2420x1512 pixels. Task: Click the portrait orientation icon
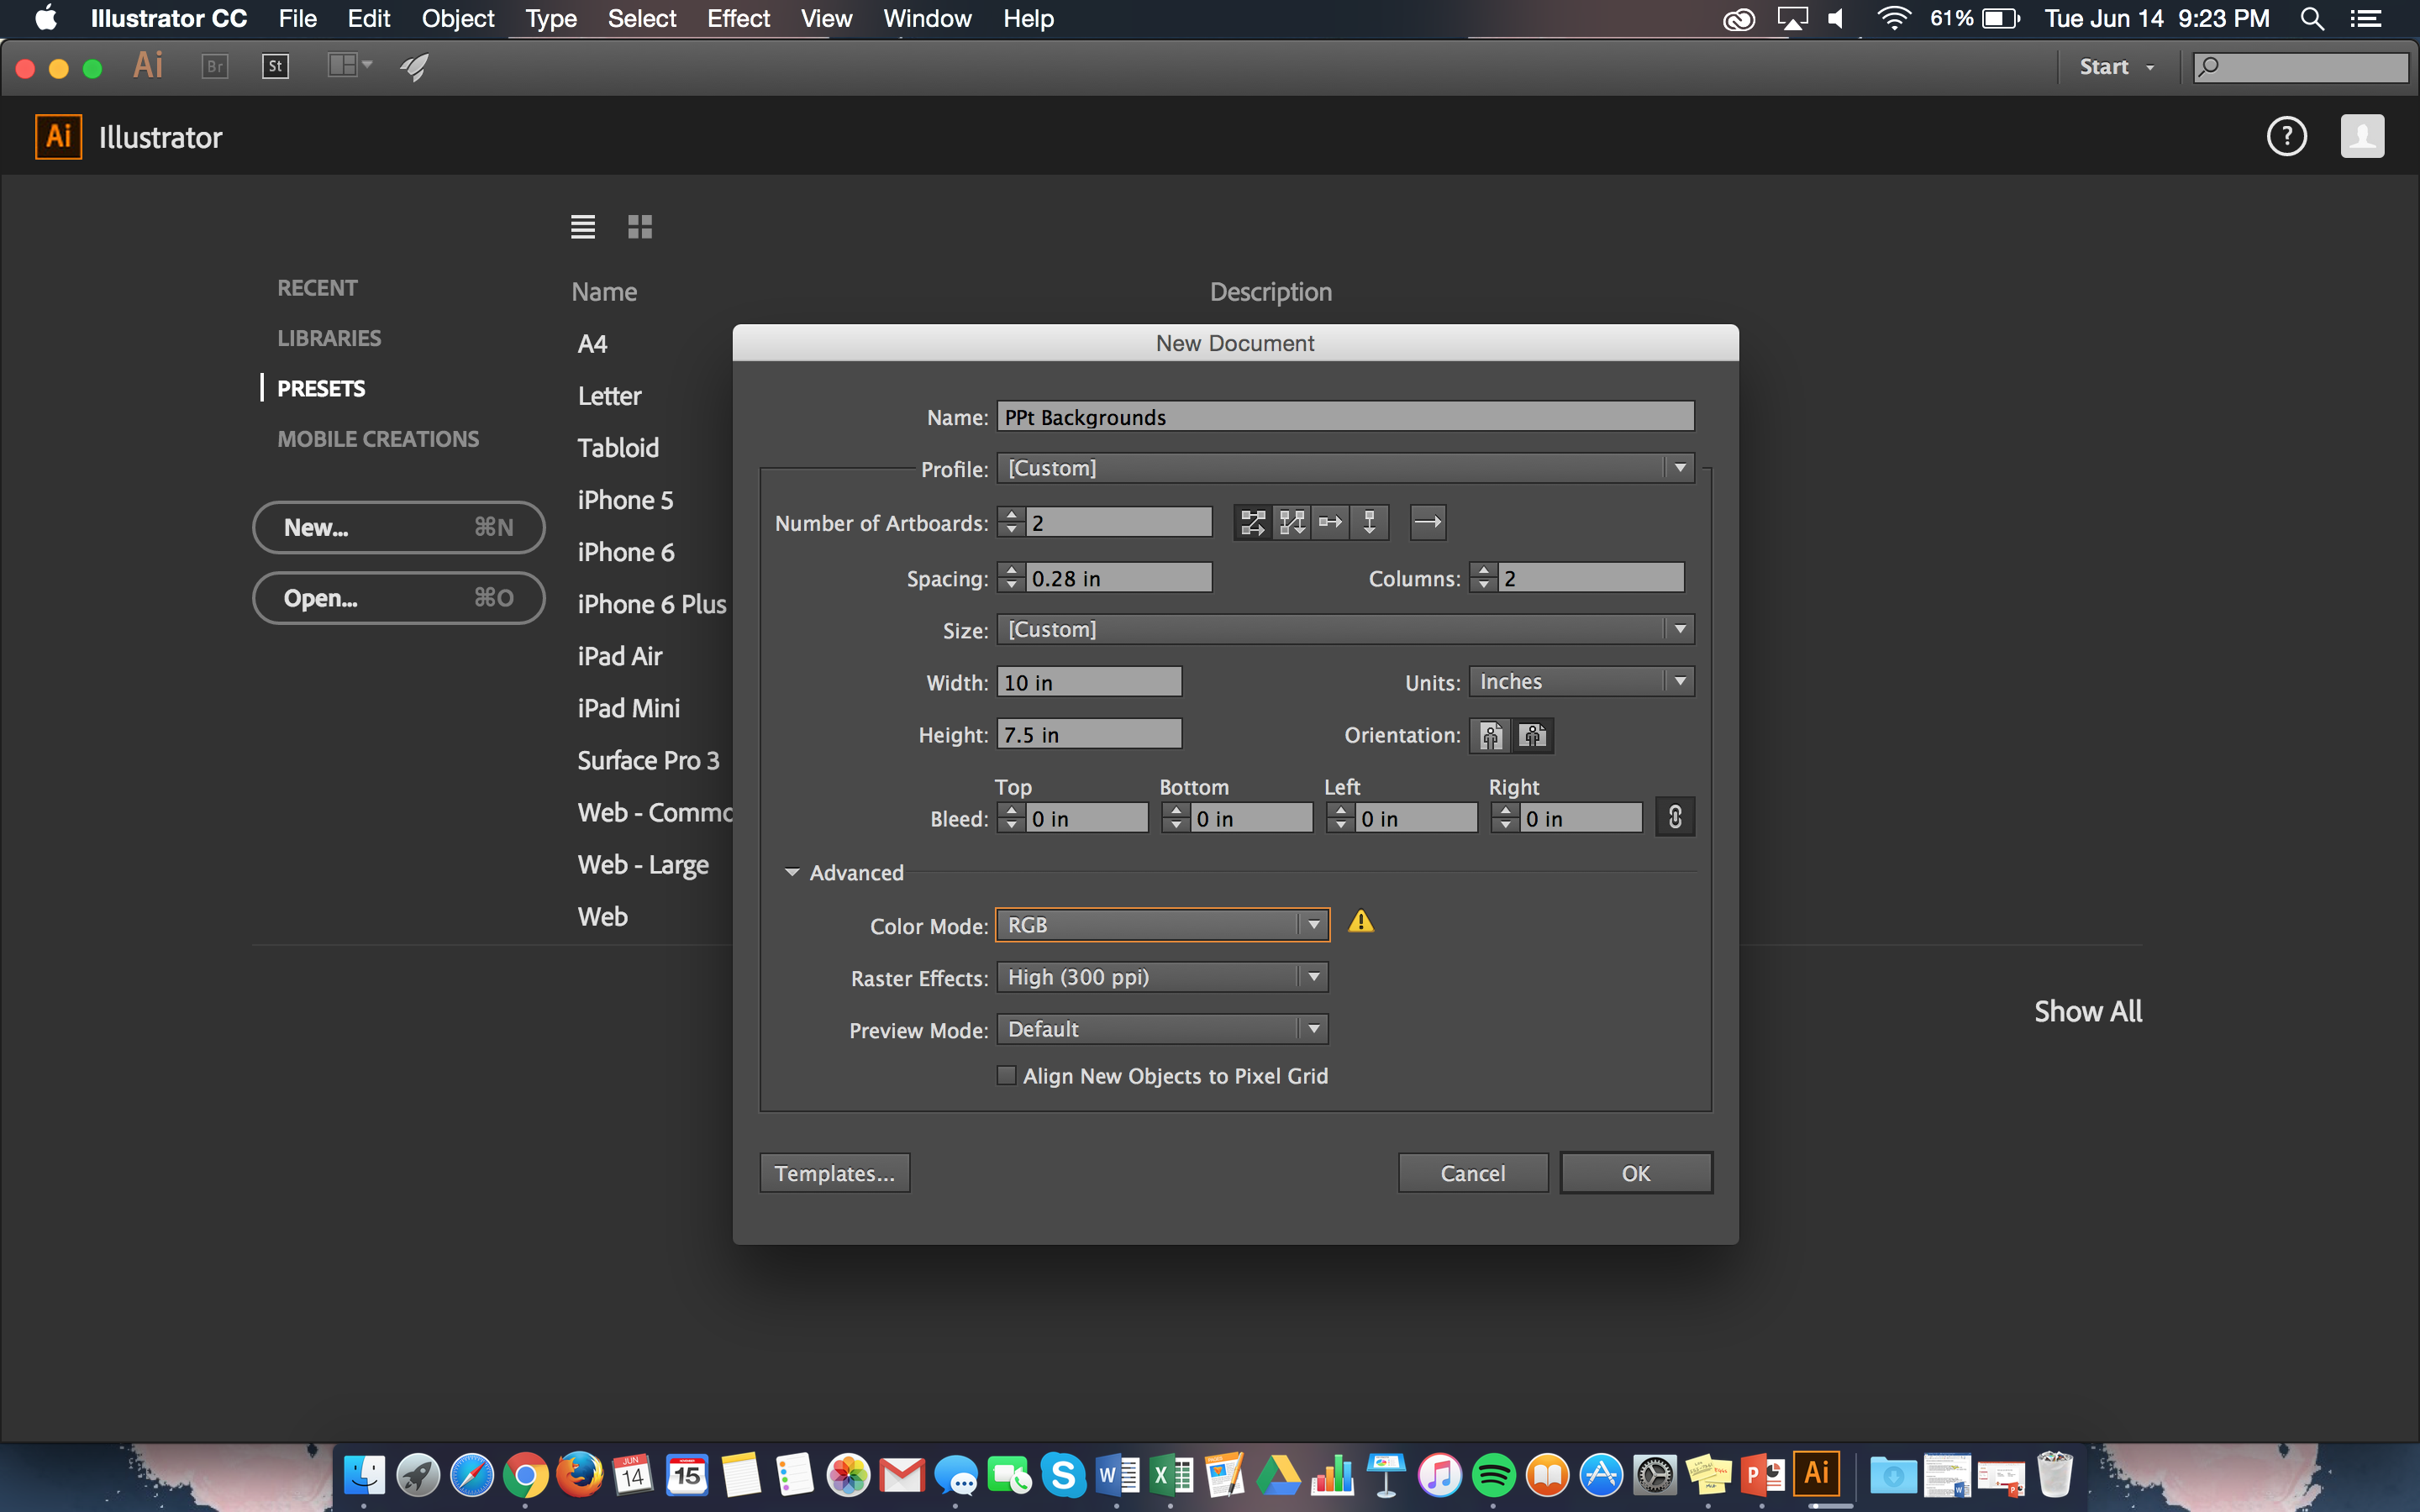(x=1490, y=735)
